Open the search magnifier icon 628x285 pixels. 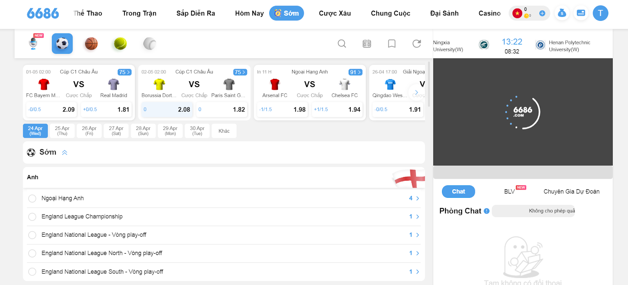coord(342,44)
